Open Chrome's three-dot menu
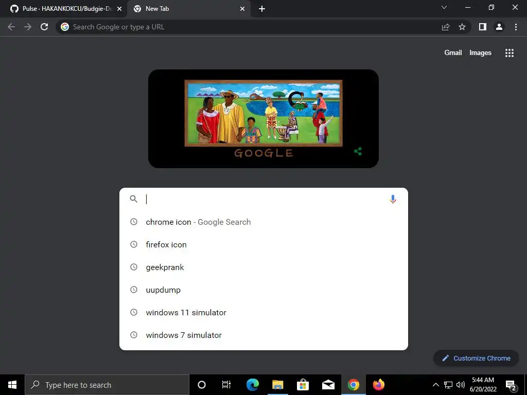This screenshot has width=527, height=395. tap(516, 27)
